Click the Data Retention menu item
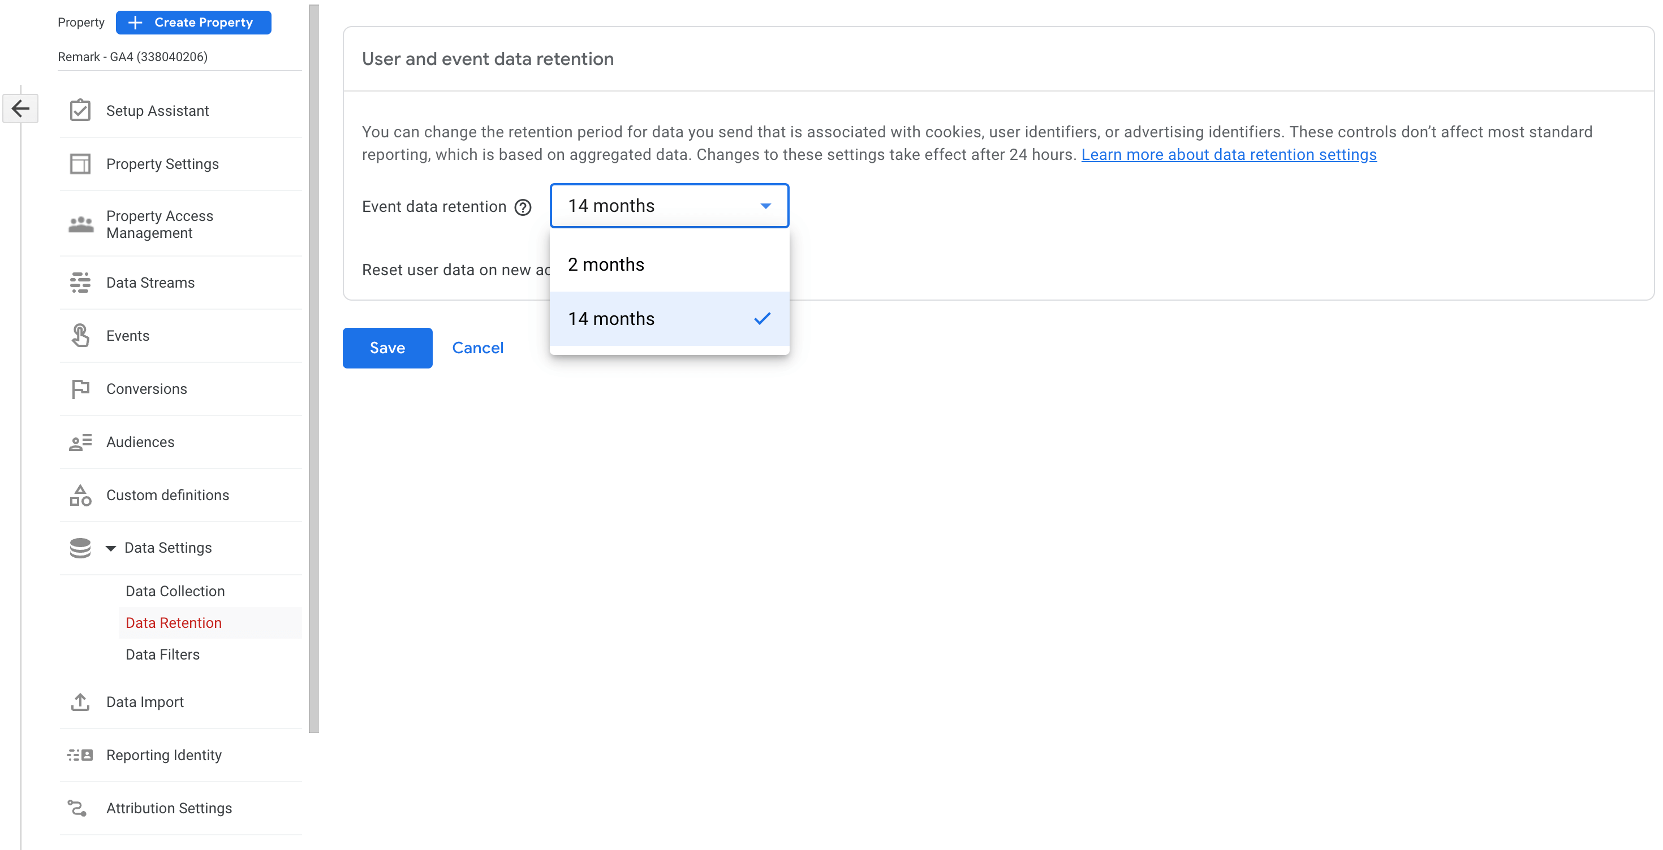The image size is (1663, 850). (173, 622)
